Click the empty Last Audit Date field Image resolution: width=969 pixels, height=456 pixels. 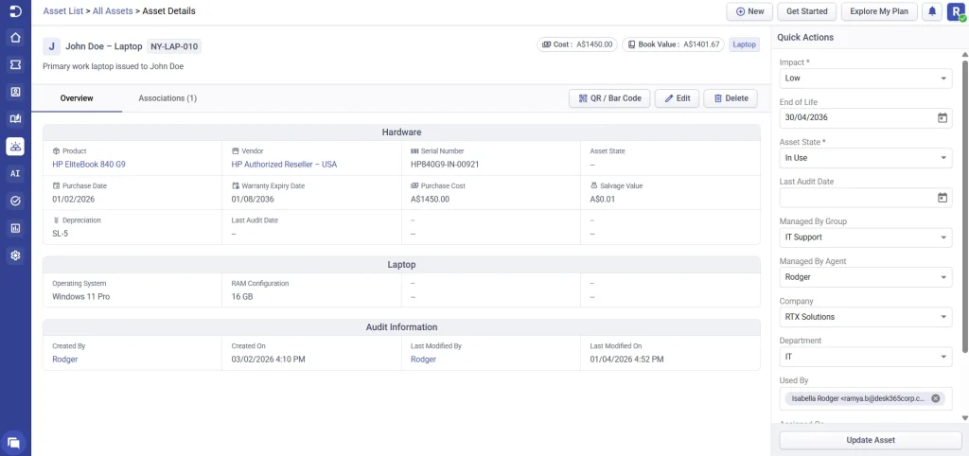(865, 198)
